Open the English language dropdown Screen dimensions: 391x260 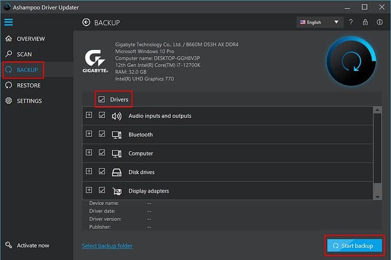[x=320, y=22]
